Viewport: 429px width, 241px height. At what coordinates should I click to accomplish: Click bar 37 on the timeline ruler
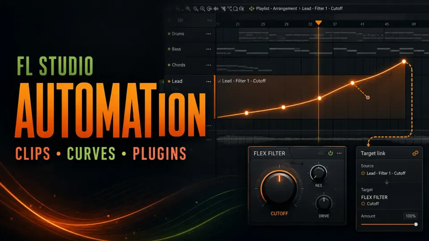tap(335, 24)
